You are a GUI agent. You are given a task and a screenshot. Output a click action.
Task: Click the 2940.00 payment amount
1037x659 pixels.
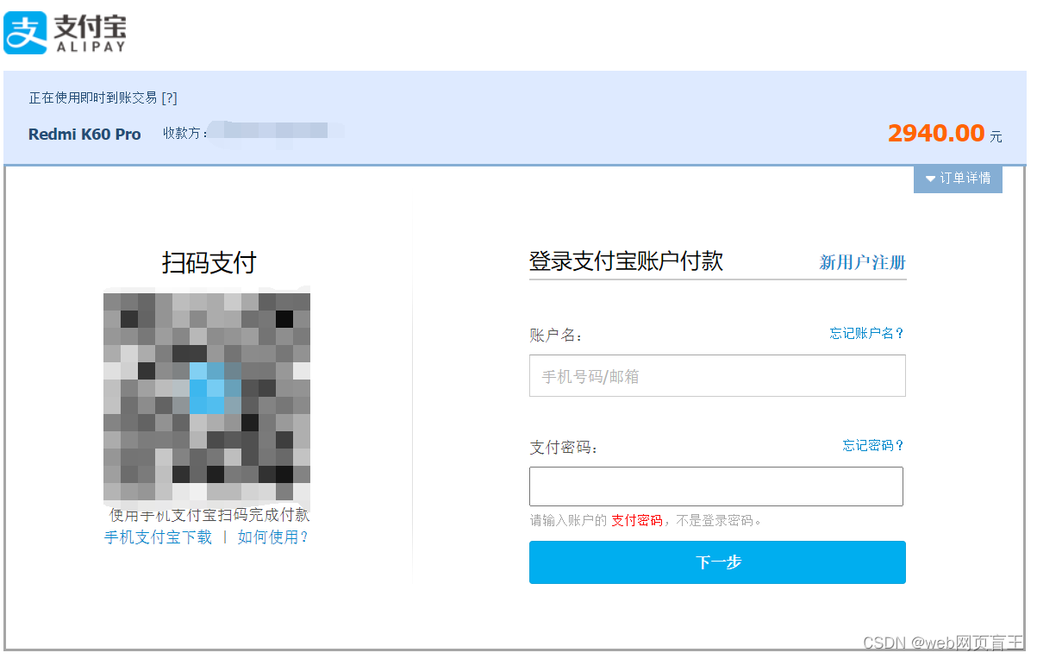pyautogui.click(x=936, y=133)
